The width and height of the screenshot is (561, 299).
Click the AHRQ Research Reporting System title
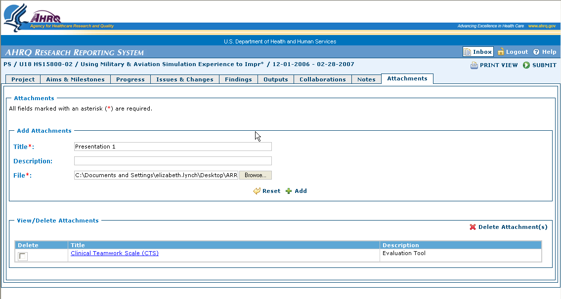[x=75, y=52]
